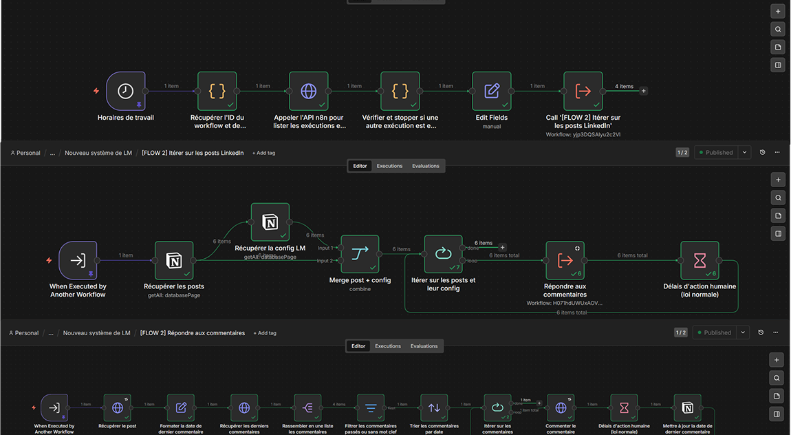This screenshot has height=435, width=791.
Task: Open the 'Nouveau système de LM' folder above the Itérer sur les posts workflow
Action: (98, 153)
